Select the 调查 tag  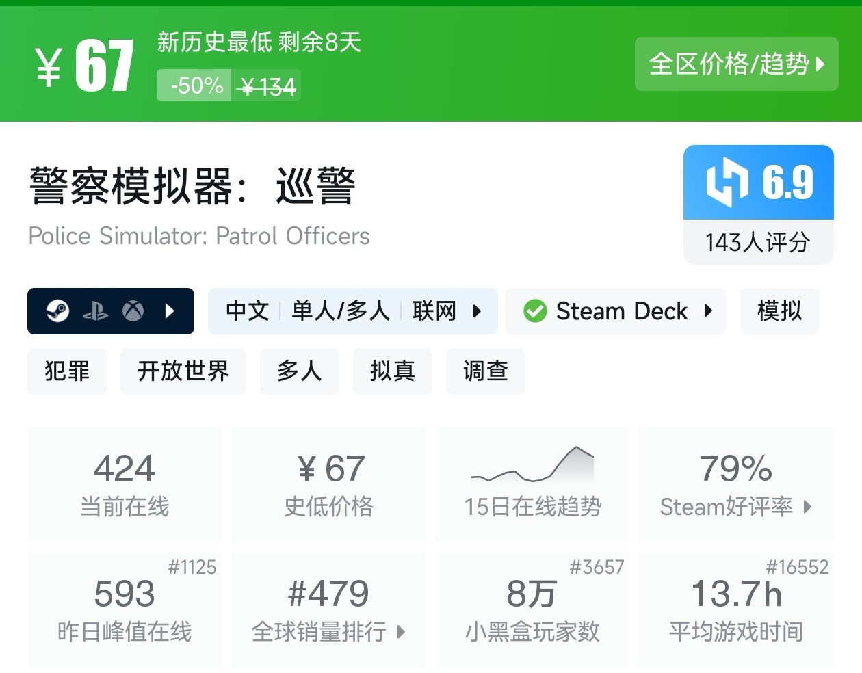point(486,371)
